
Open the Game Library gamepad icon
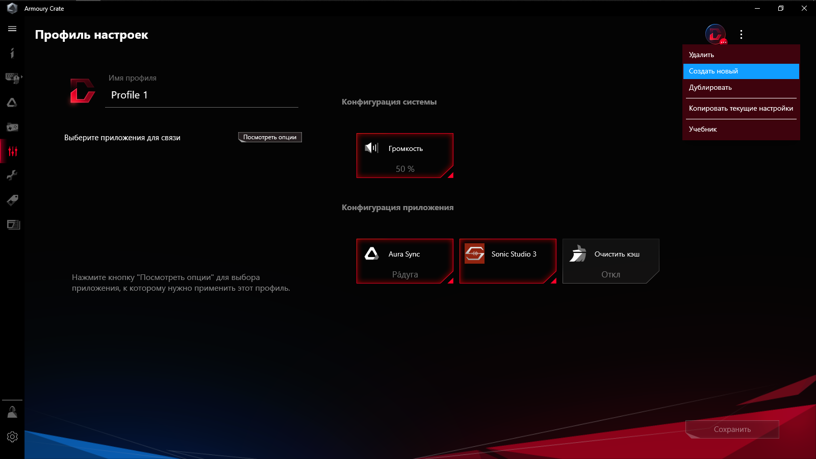(x=12, y=126)
